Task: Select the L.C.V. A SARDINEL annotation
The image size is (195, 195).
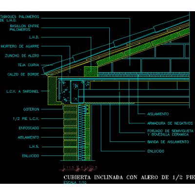Action: click(23, 91)
